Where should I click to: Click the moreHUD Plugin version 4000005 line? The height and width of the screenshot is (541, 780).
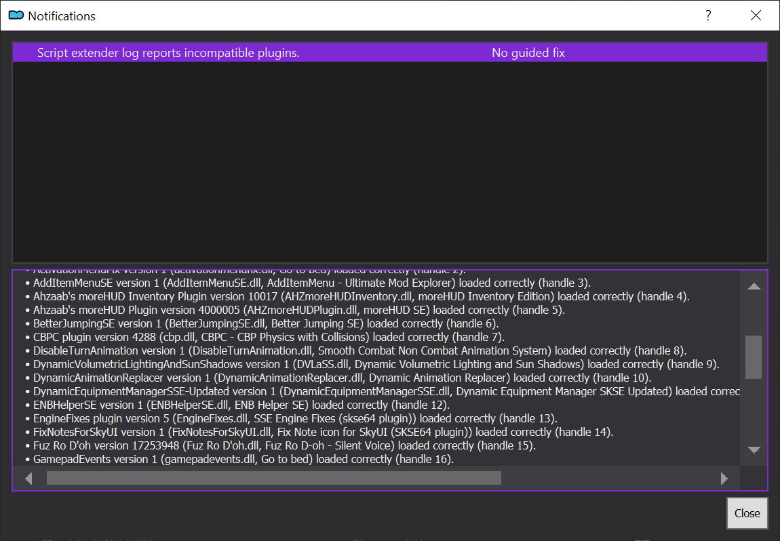[295, 310]
